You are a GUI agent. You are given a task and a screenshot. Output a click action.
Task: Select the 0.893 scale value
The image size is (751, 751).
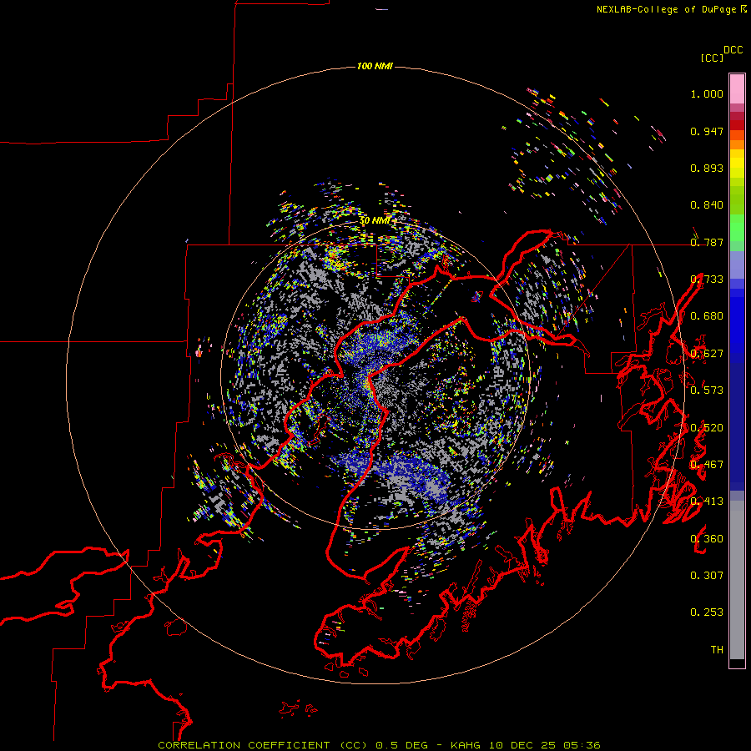pos(707,168)
